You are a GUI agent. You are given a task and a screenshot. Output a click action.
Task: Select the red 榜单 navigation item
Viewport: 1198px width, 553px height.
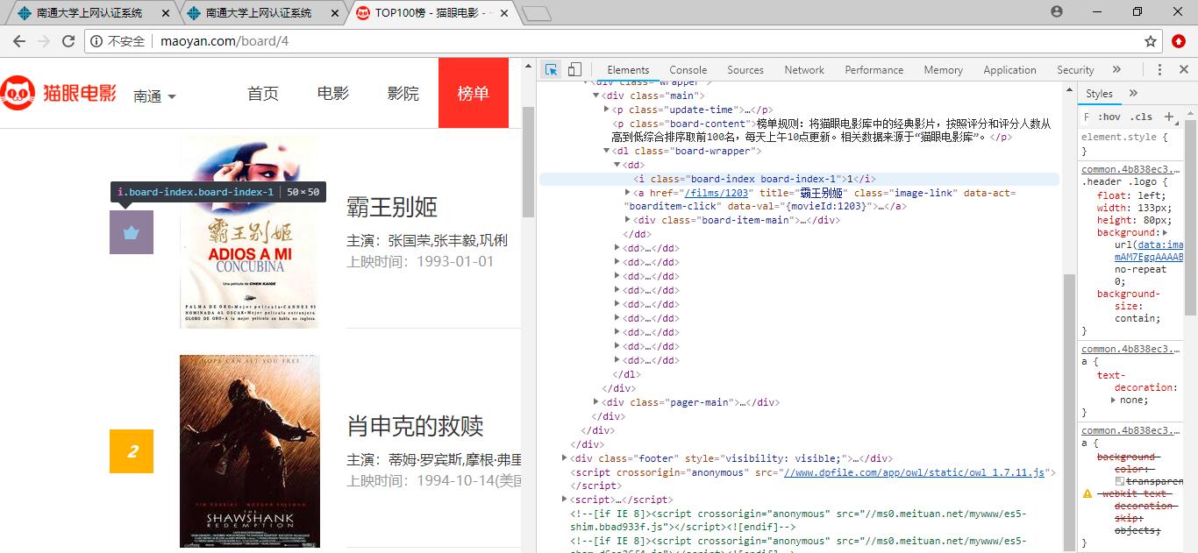coord(474,94)
